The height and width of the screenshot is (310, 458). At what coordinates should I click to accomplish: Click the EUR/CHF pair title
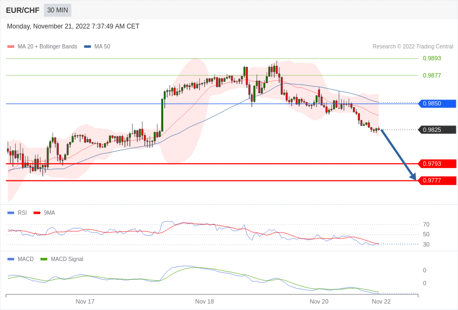(23, 10)
